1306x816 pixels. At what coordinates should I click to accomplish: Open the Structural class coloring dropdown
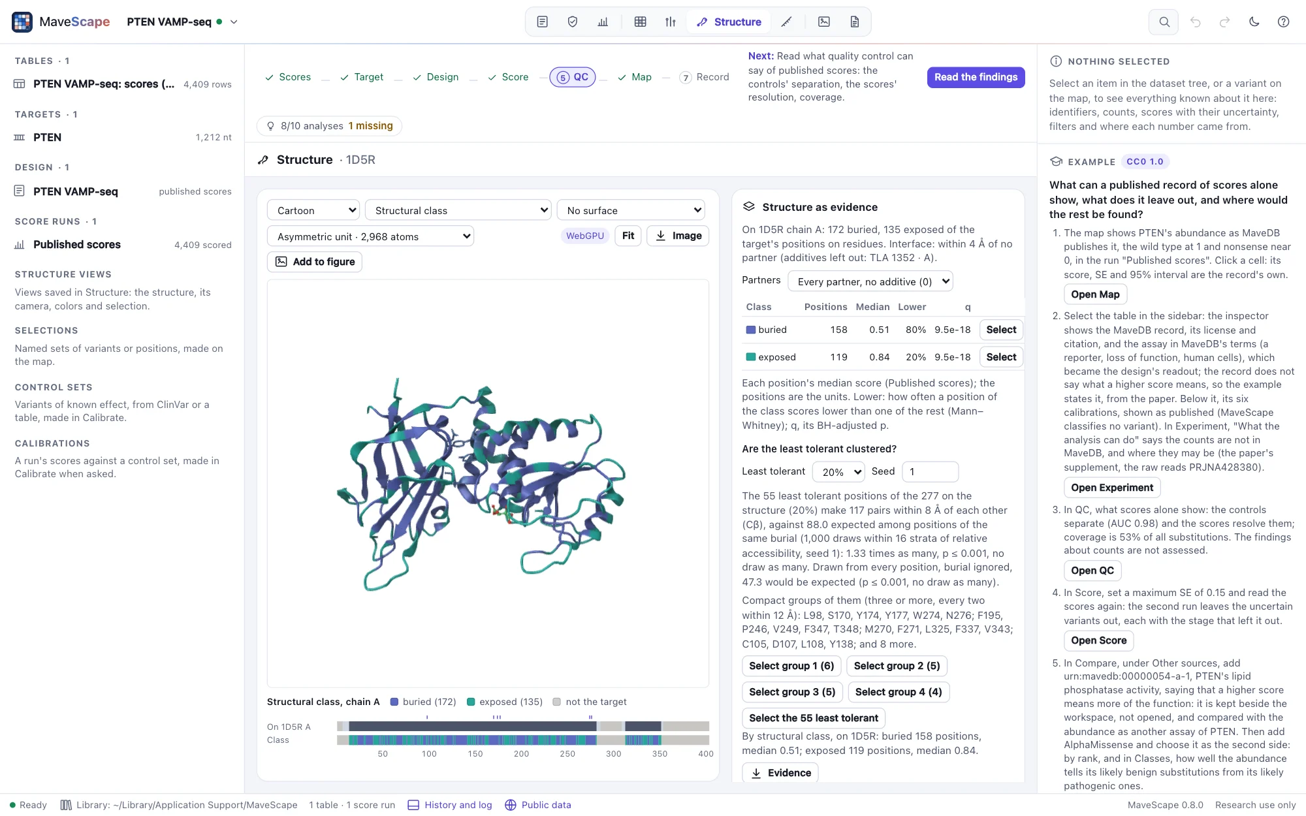pos(458,210)
